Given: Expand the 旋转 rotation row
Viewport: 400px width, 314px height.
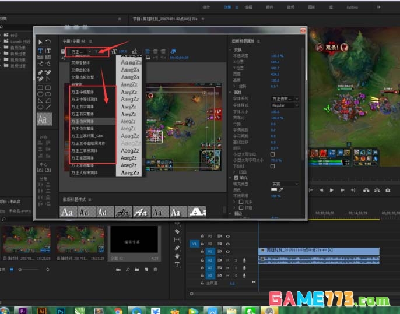Looking at the screenshot, I should point(234,86).
